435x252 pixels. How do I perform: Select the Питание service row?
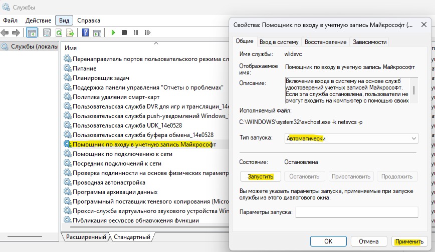pyautogui.click(x=146, y=68)
